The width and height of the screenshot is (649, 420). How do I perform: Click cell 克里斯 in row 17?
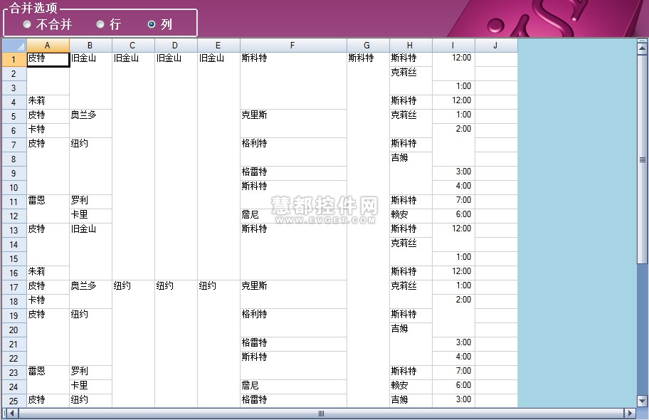pyautogui.click(x=293, y=295)
